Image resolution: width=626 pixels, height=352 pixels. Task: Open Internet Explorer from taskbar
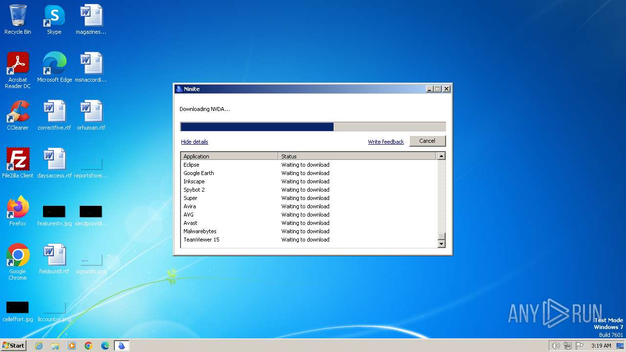pyautogui.click(x=39, y=346)
